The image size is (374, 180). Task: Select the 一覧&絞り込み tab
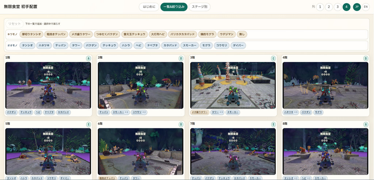tap(174, 7)
